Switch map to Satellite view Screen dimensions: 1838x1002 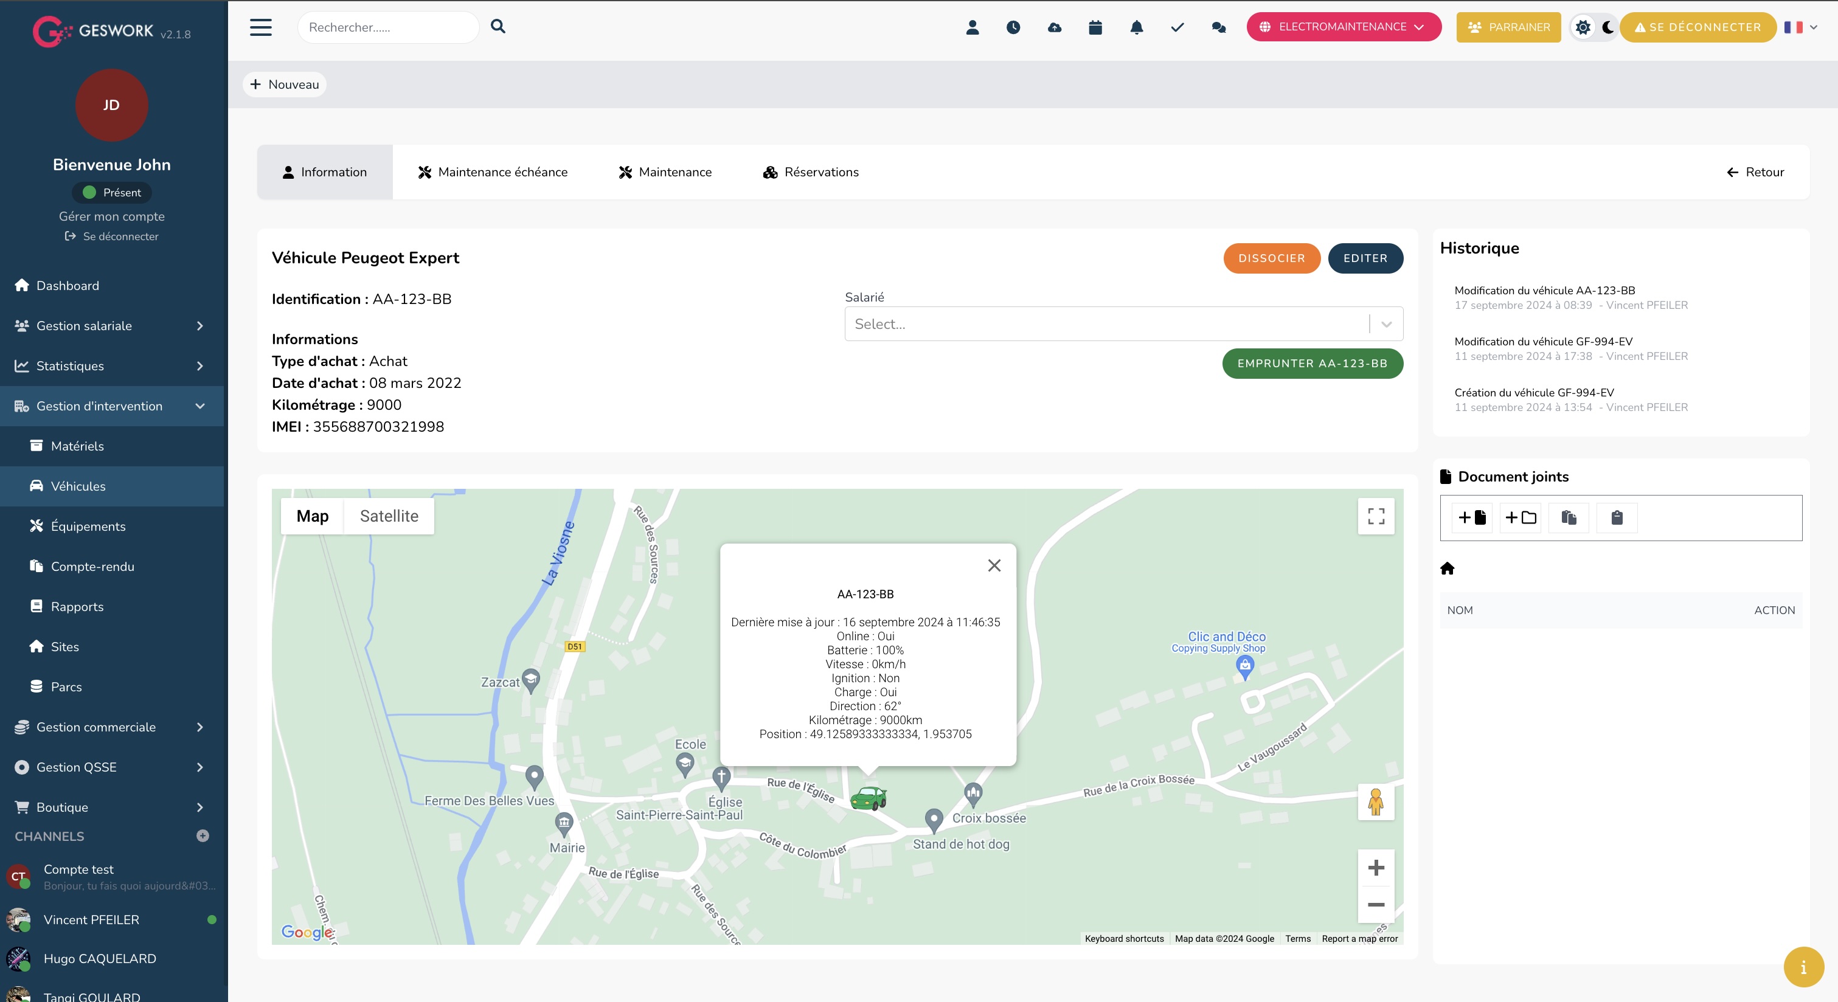click(389, 516)
